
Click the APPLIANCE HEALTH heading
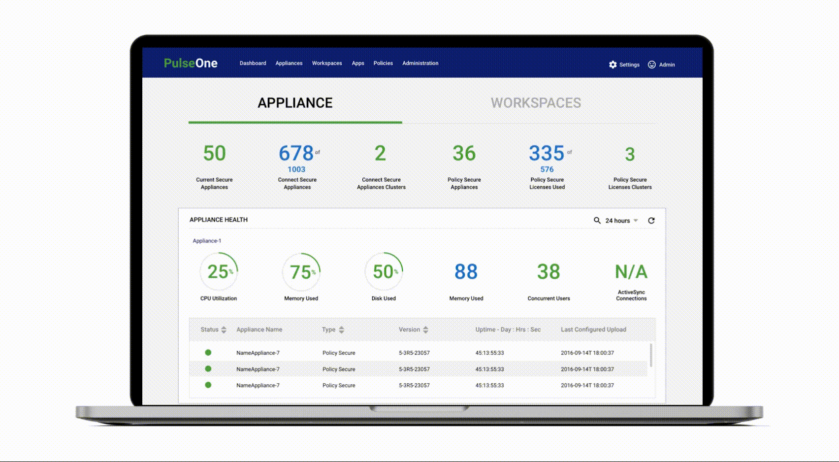point(219,220)
